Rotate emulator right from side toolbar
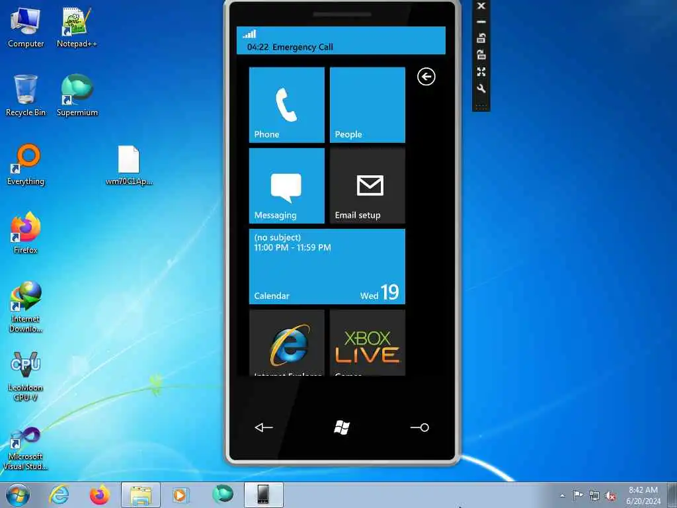Screen dimensions: 677x508 click(481, 55)
